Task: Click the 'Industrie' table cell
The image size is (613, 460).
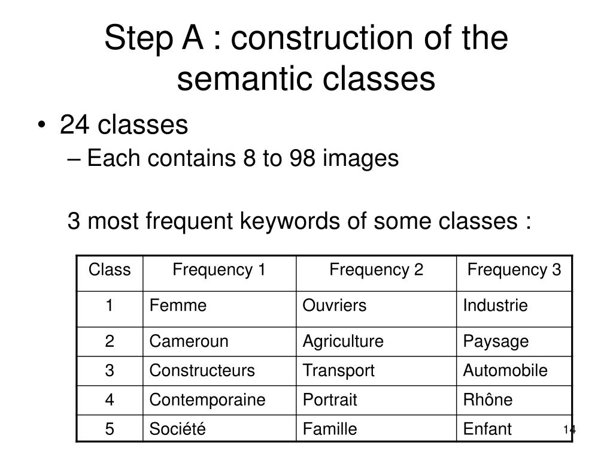Action: (x=514, y=309)
